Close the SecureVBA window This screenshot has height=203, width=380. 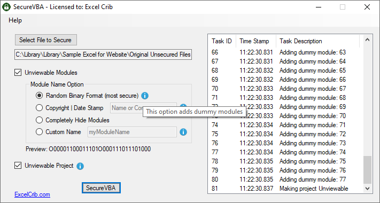tap(367, 7)
